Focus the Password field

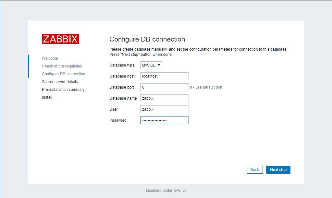click(x=165, y=120)
